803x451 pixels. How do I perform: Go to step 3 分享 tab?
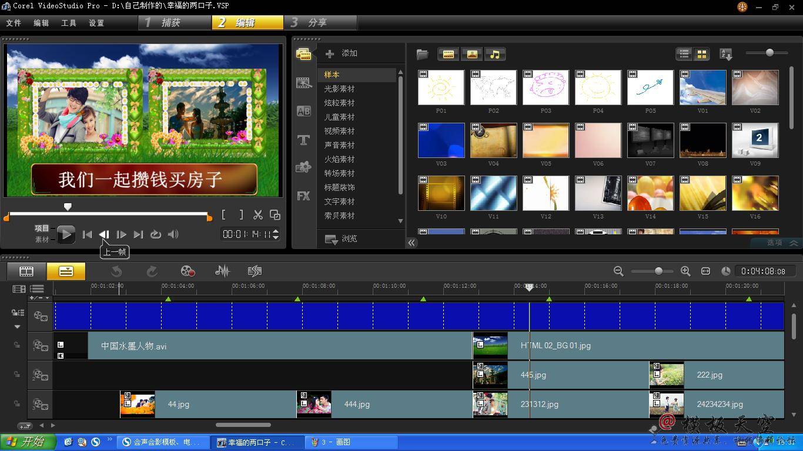321,22
